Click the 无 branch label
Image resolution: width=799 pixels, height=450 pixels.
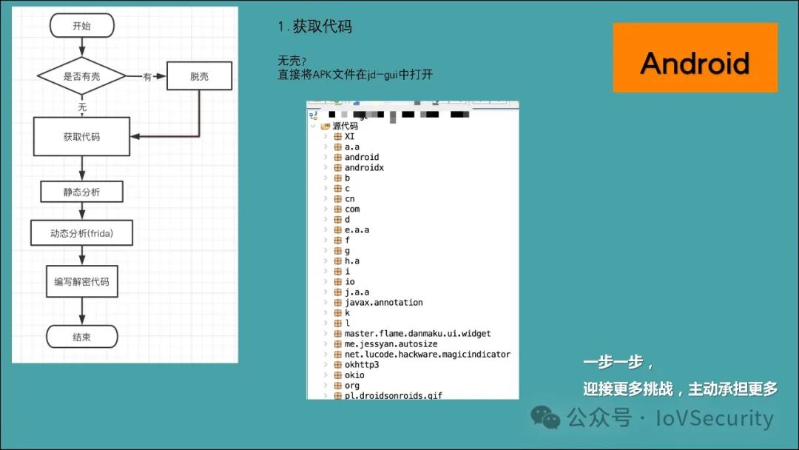click(82, 107)
